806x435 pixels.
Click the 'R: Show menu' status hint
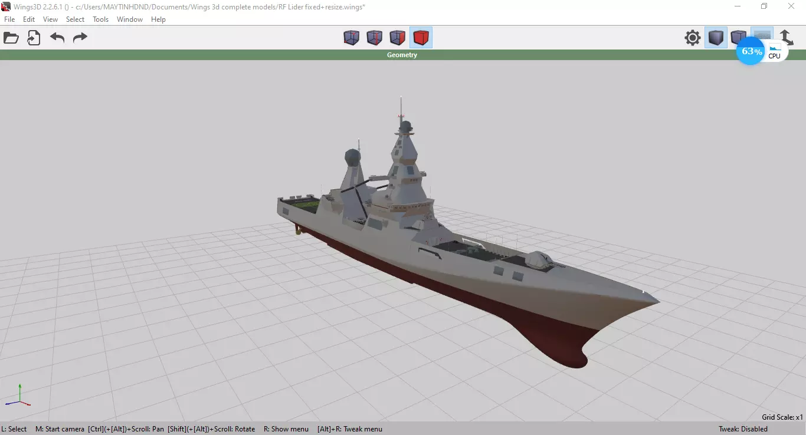(286, 429)
